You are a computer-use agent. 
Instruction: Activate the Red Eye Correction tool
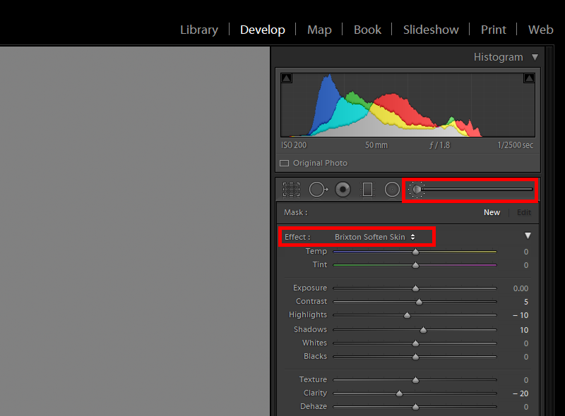coord(343,190)
